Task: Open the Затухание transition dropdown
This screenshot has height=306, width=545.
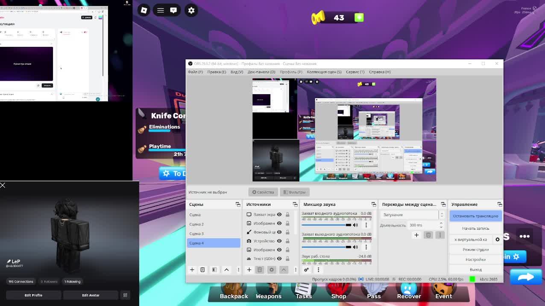Action: [412, 215]
